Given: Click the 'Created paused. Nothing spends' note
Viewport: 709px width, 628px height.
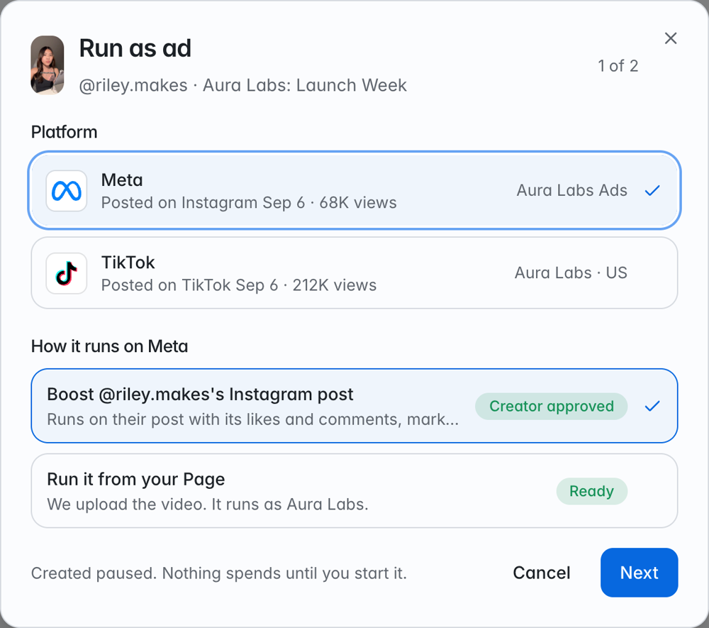Looking at the screenshot, I should 219,573.
